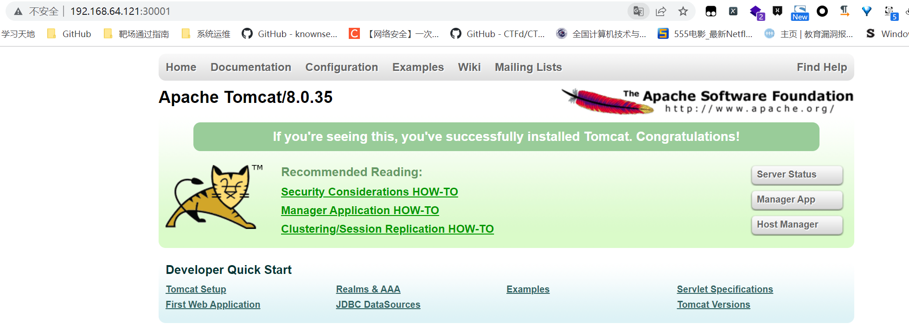Open the Windo... bookmark with S icon

pyautogui.click(x=887, y=33)
